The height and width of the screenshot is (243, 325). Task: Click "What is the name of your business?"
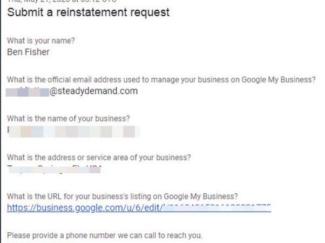pyautogui.click(x=68, y=119)
